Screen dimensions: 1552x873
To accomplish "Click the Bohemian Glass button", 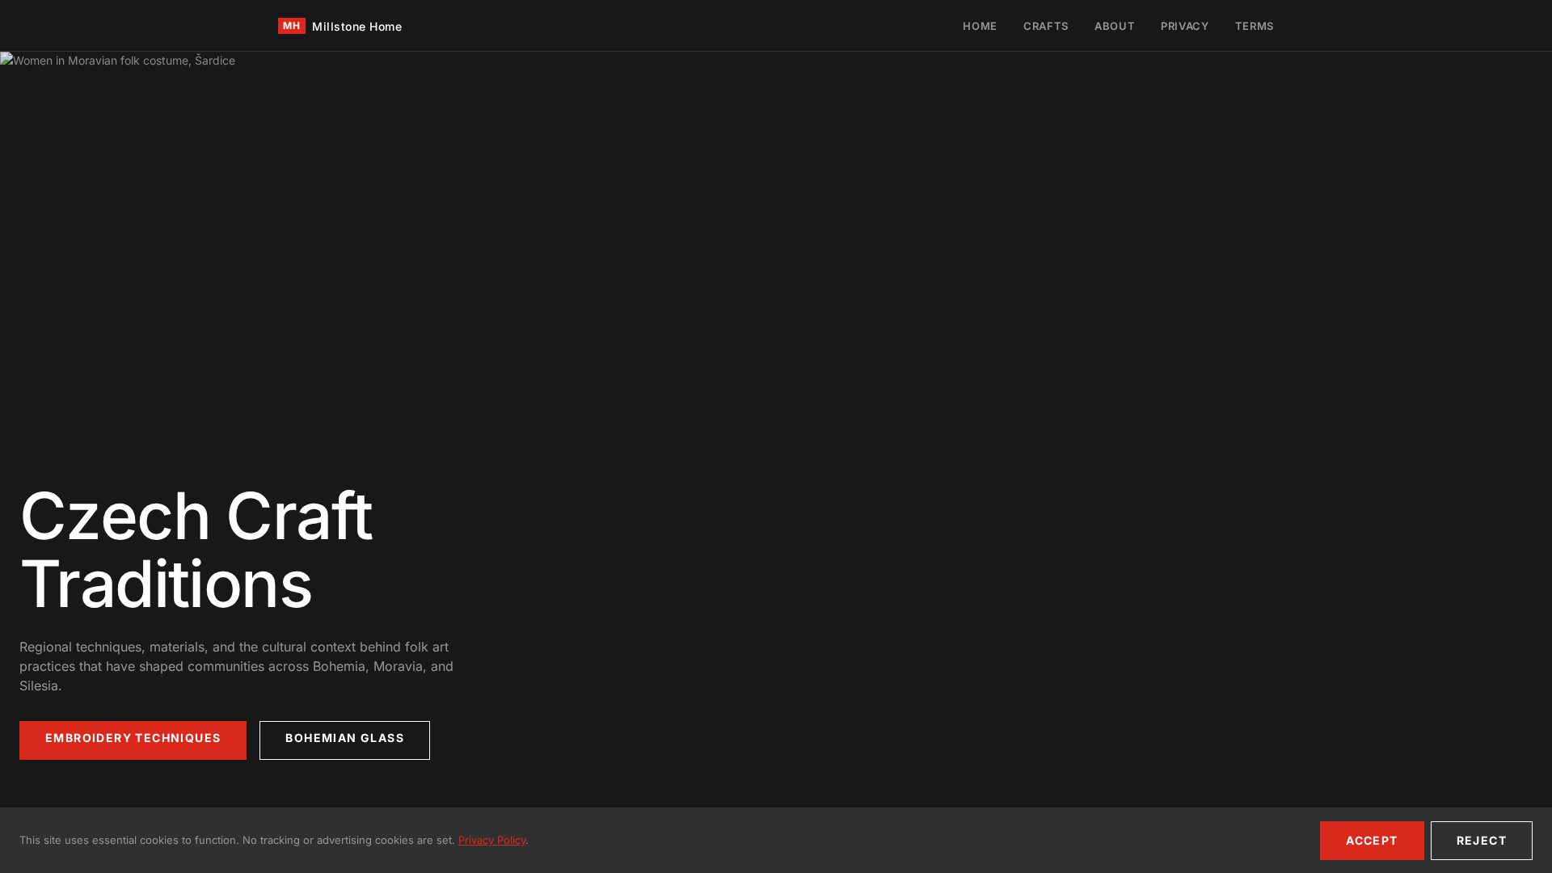I will tap(344, 740).
